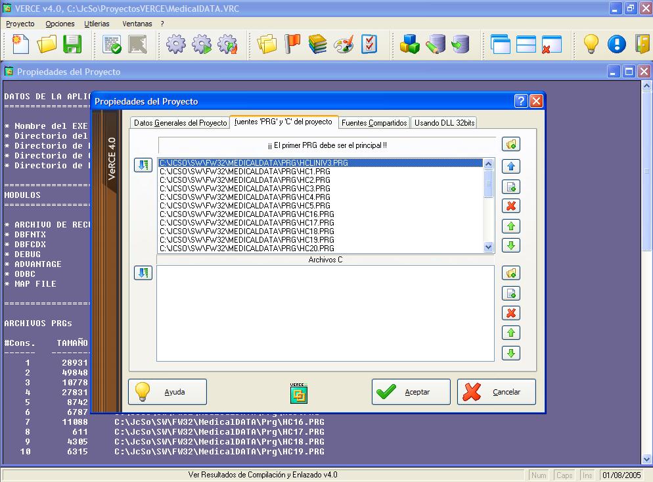The height and width of the screenshot is (482, 653).
Task: Click the blue exclamation info toolbar icon
Action: click(616, 44)
